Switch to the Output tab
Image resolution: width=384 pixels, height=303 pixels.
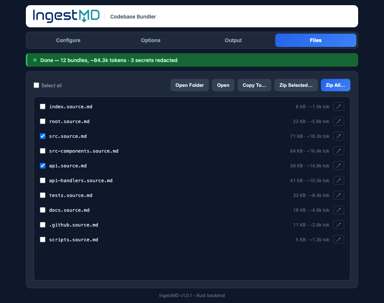tap(233, 40)
